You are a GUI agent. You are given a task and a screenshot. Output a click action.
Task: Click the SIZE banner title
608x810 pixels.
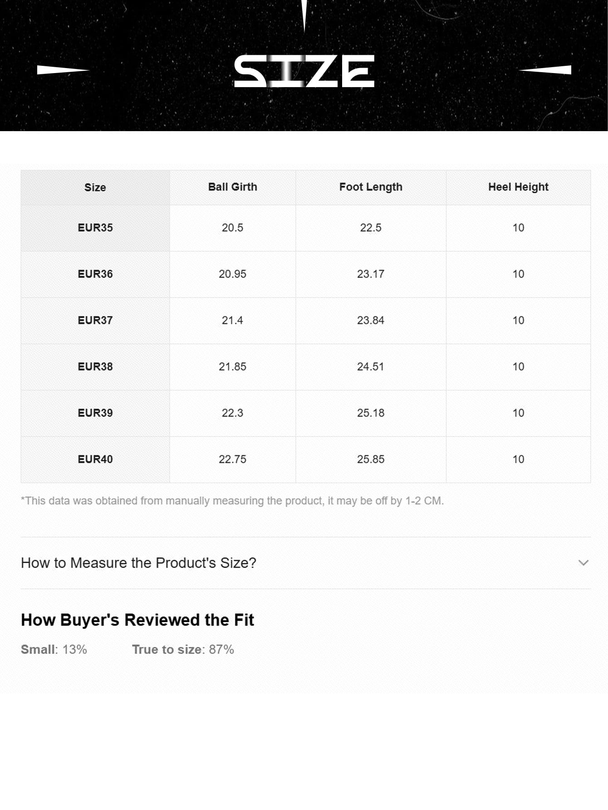[x=304, y=71]
